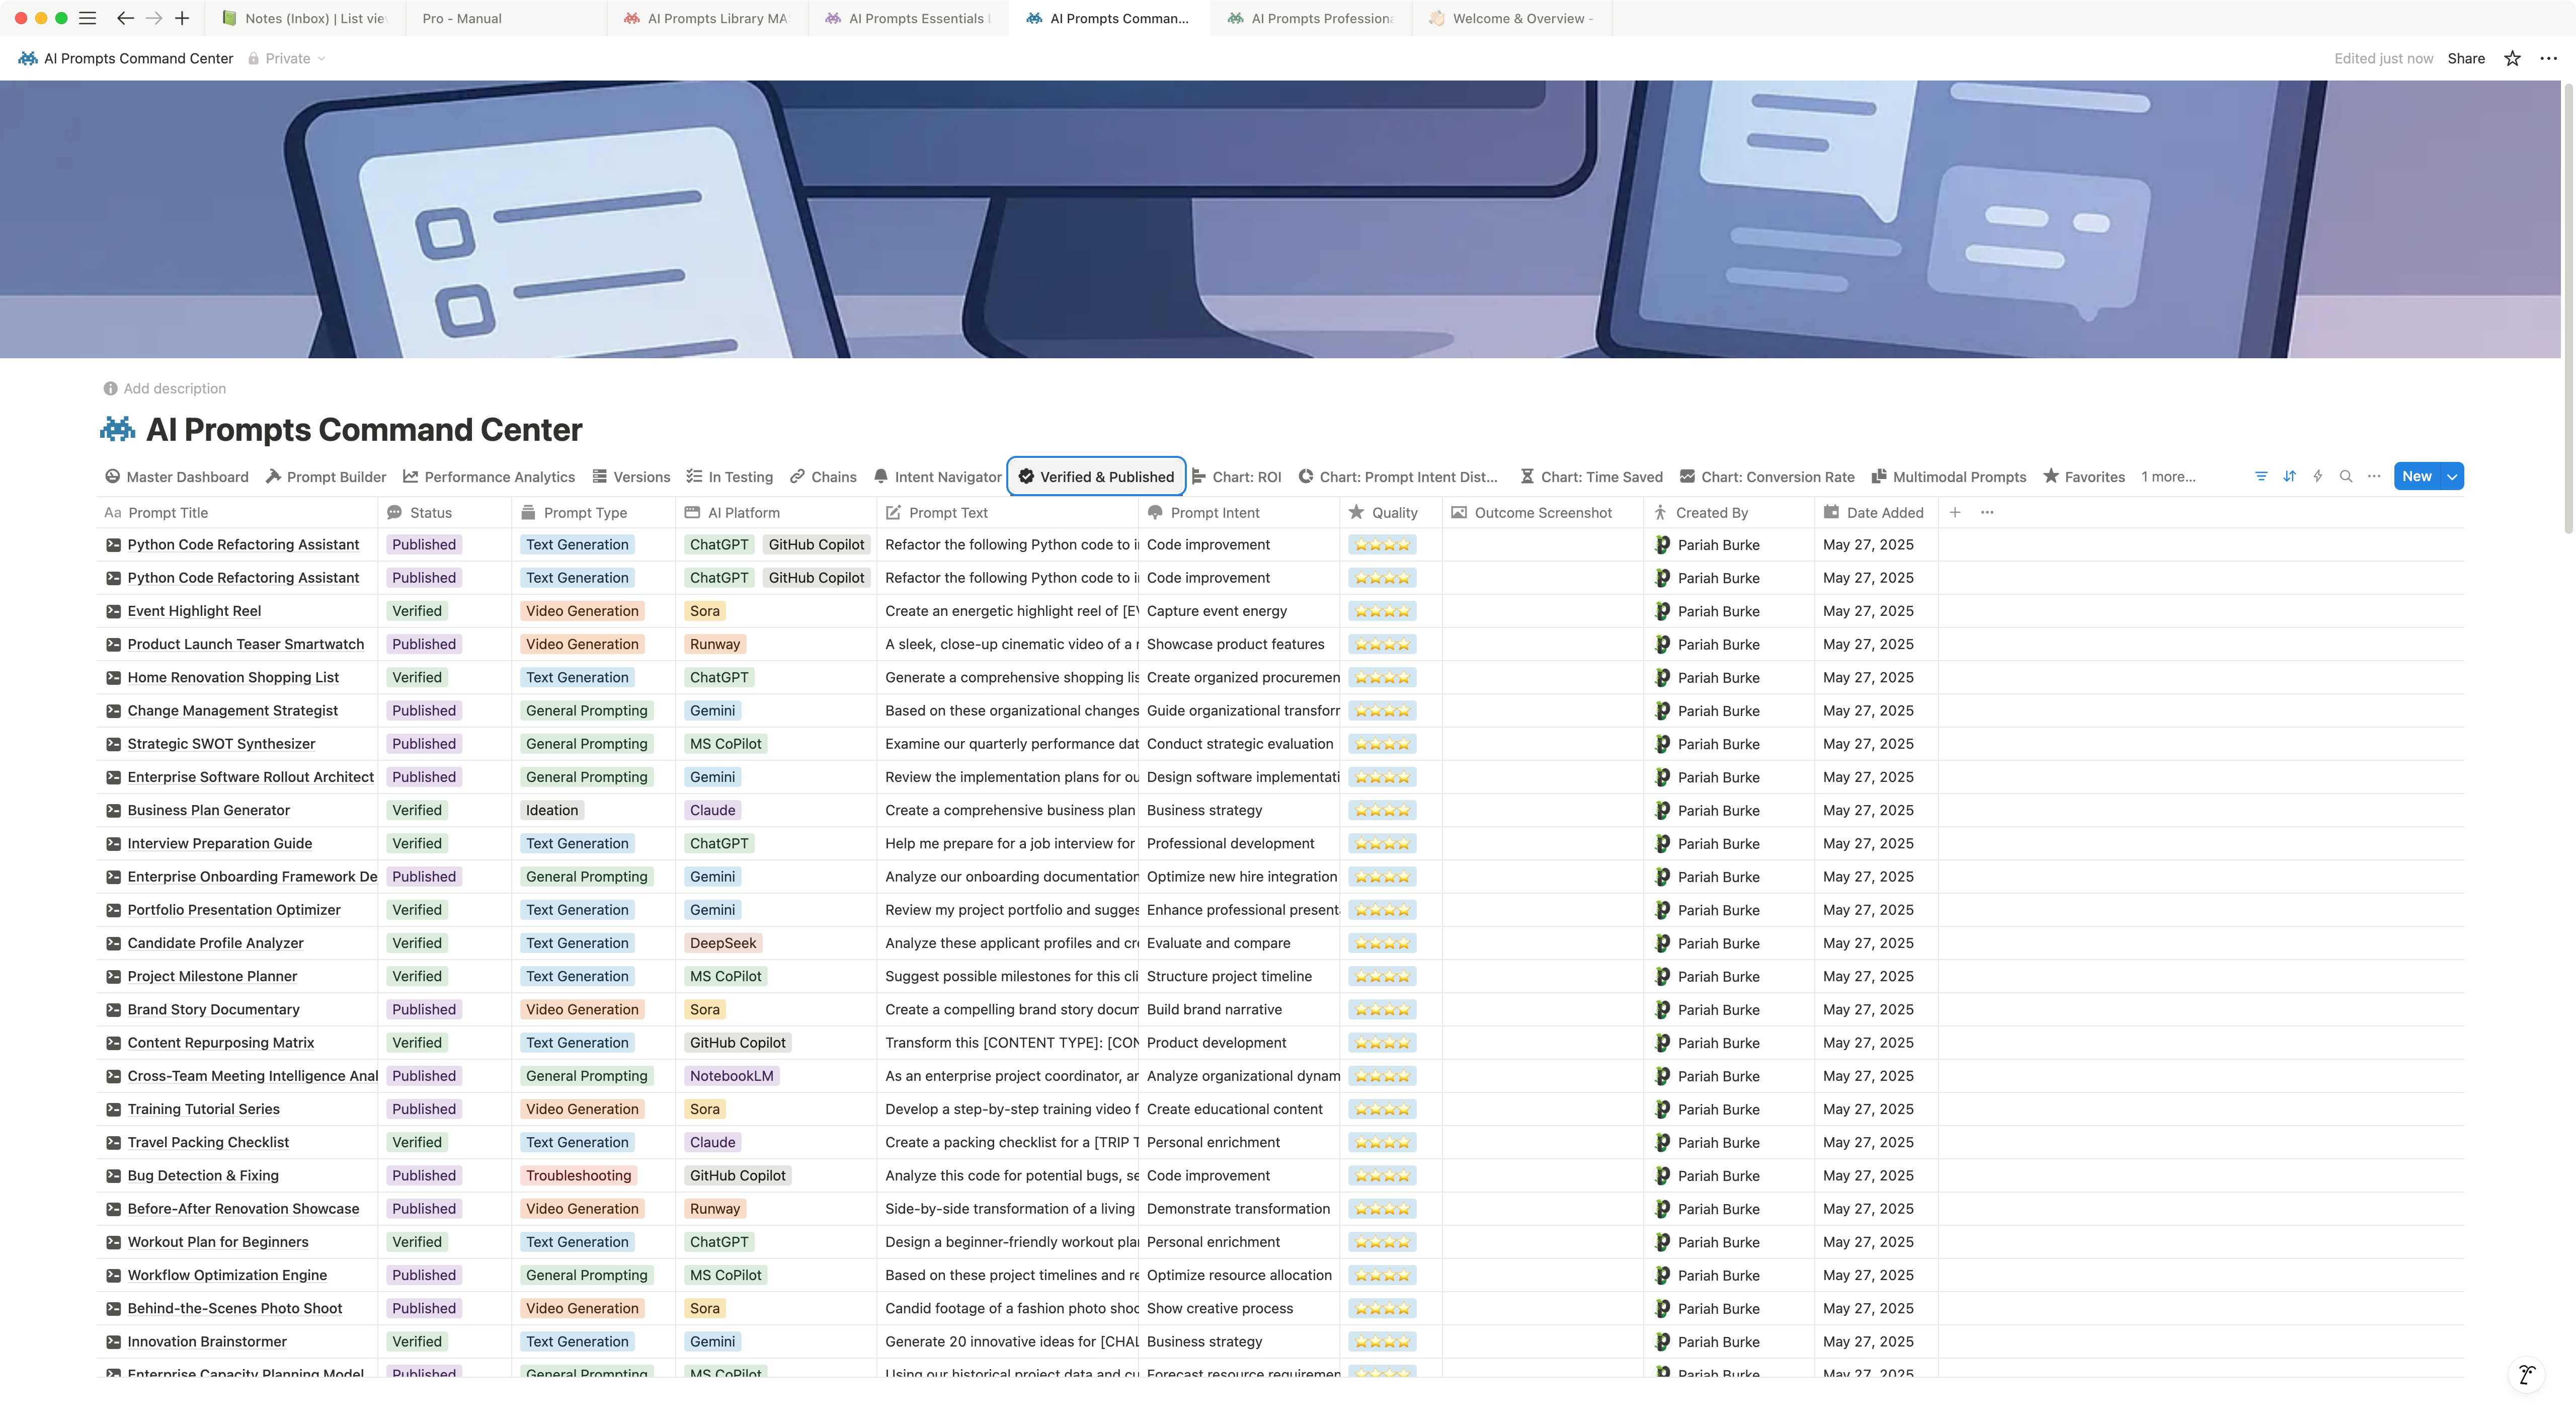Open the page options ellipsis menu
The height and width of the screenshot is (1424, 2576).
2548,58
